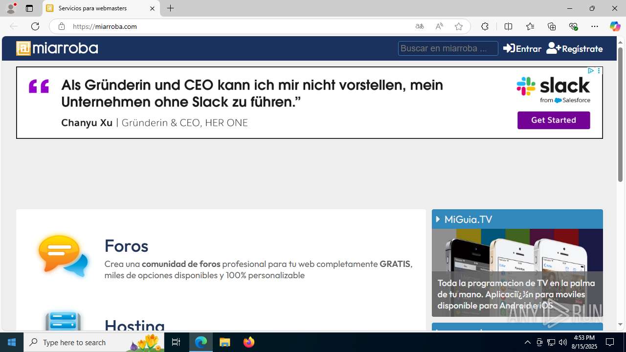The width and height of the screenshot is (626, 352).
Task: Add this page to favorites star
Action: click(459, 26)
